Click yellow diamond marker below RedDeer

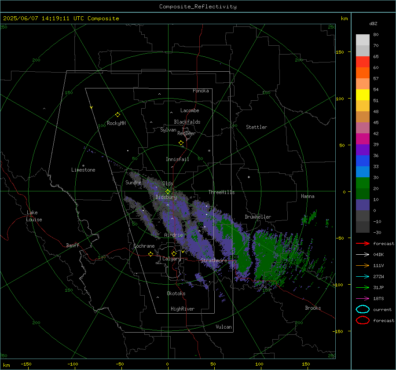pyautogui.click(x=181, y=143)
